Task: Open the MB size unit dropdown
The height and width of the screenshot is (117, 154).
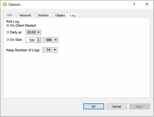Action: click(x=50, y=40)
